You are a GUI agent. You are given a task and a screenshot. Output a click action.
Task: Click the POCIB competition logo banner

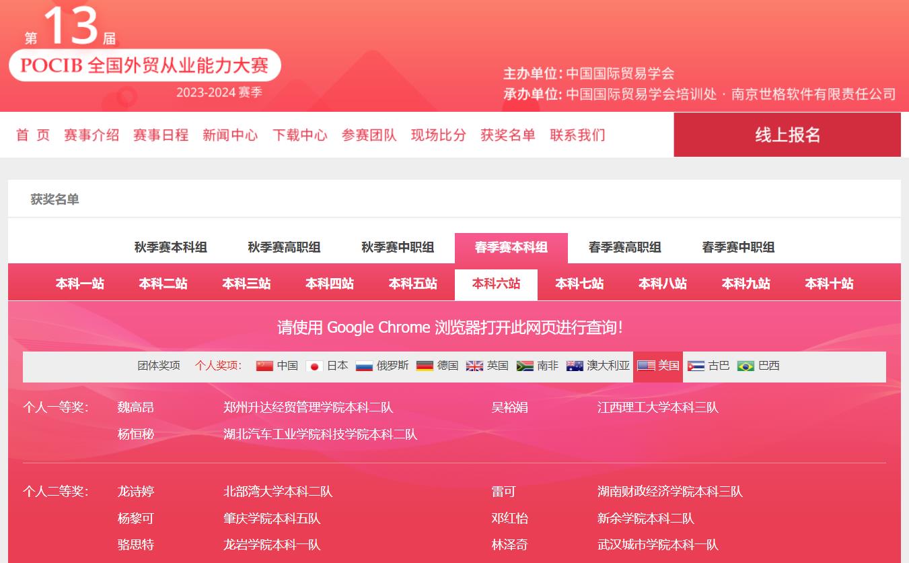145,65
